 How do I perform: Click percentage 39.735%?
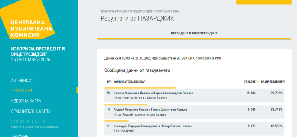(x=276, y=93)
